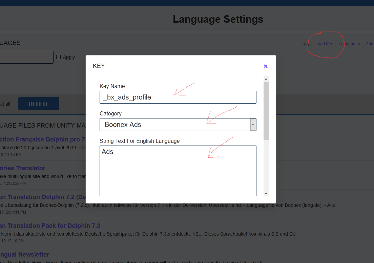This screenshot has width=374, height=263.
Task: Click the filter text box beside Apply
Action: click(x=26, y=57)
